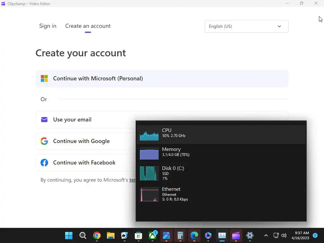
Task: Open Calculator from taskbar
Action: pos(180,235)
